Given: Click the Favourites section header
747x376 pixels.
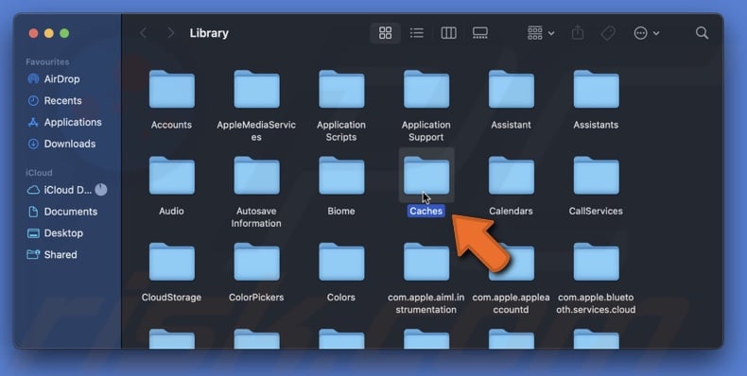Looking at the screenshot, I should (x=47, y=61).
